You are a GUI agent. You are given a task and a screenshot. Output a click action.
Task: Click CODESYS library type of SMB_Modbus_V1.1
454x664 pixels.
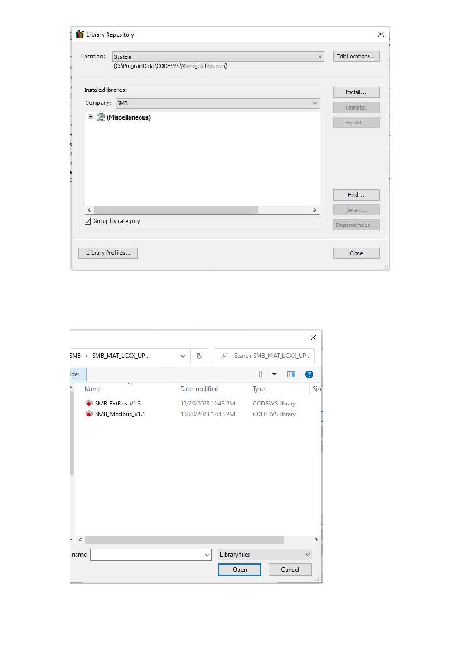[274, 414]
